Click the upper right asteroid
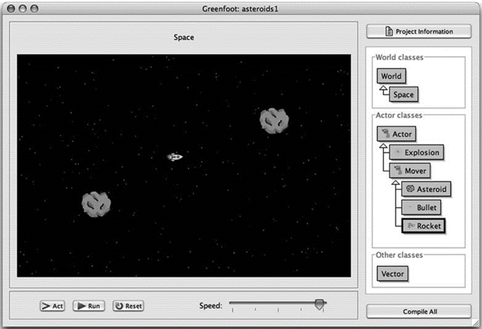Viewport: 482px width, 329px height. click(x=273, y=121)
